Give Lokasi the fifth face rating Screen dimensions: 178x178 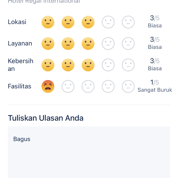click(x=128, y=22)
